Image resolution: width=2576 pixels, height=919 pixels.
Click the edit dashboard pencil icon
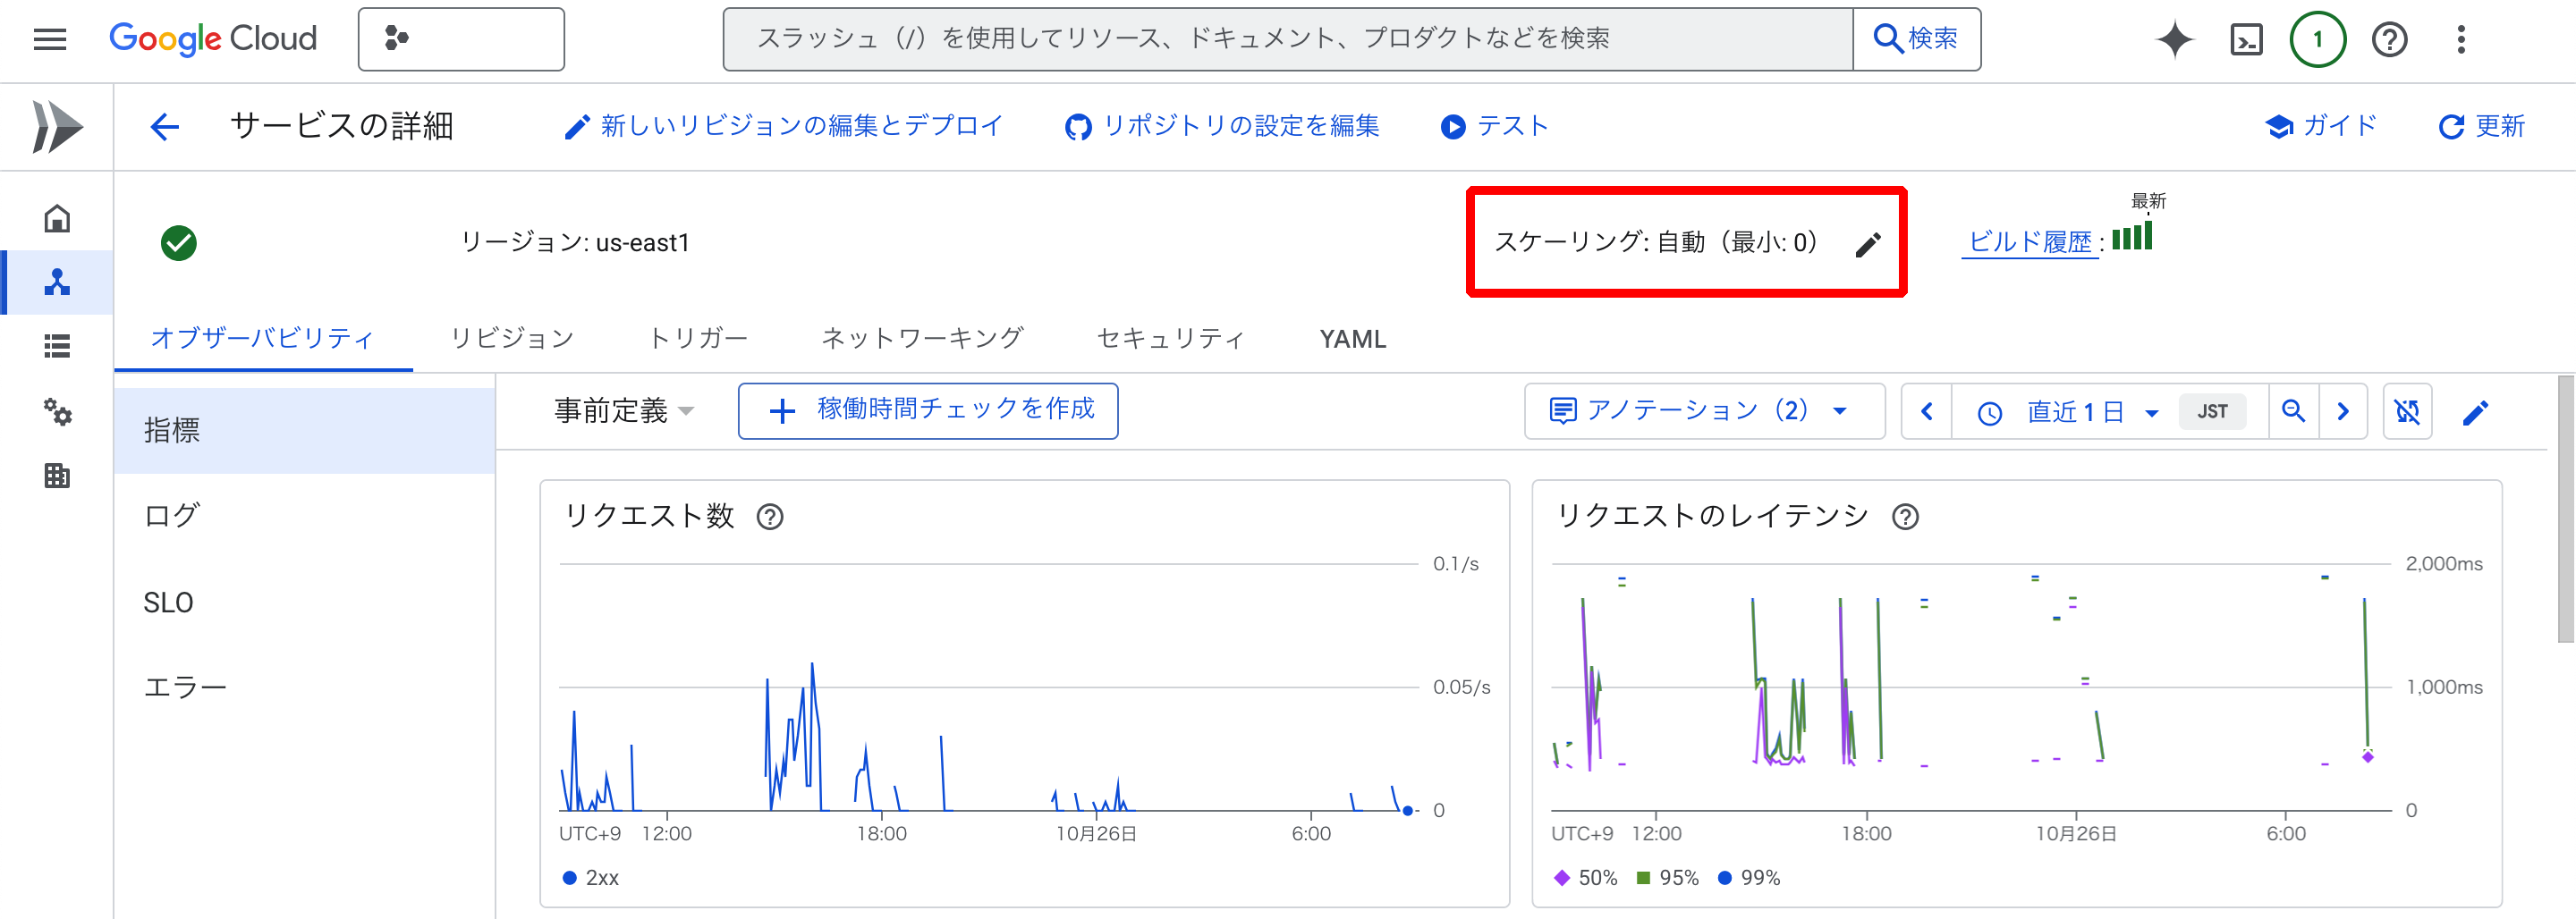pos(2477,411)
